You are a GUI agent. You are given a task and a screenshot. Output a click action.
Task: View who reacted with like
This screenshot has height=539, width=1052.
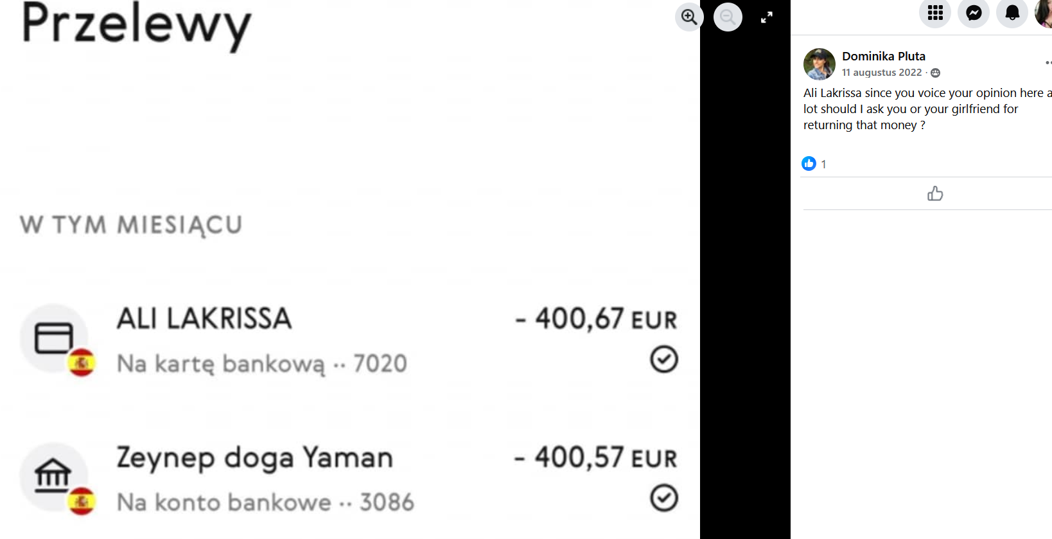click(x=809, y=164)
